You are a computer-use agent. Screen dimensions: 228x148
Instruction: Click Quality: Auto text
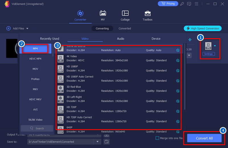(x=154, y=50)
